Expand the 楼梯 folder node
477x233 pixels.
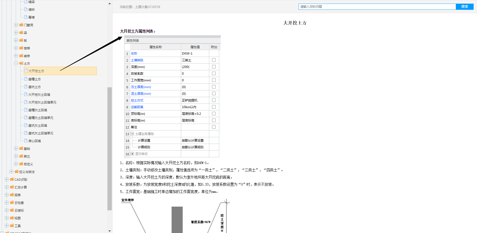click(16, 48)
